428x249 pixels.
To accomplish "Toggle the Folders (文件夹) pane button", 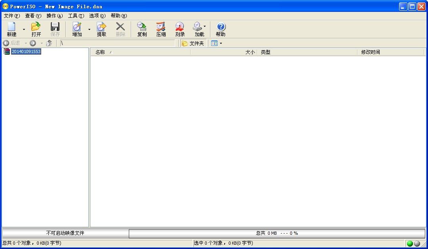I will pyautogui.click(x=193, y=43).
